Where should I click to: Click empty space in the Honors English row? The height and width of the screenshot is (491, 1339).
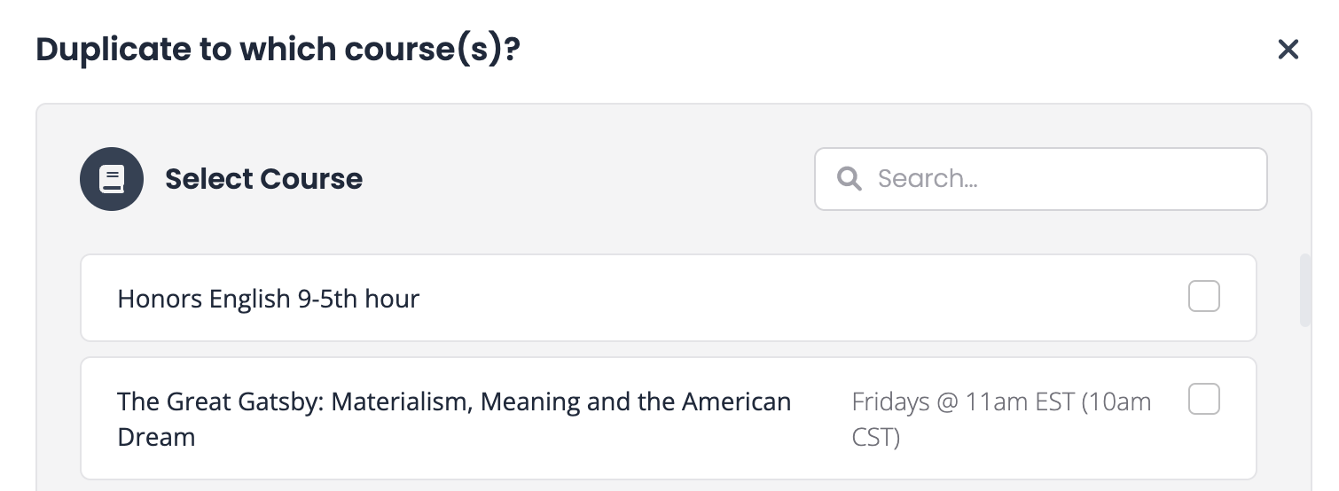[798, 299]
